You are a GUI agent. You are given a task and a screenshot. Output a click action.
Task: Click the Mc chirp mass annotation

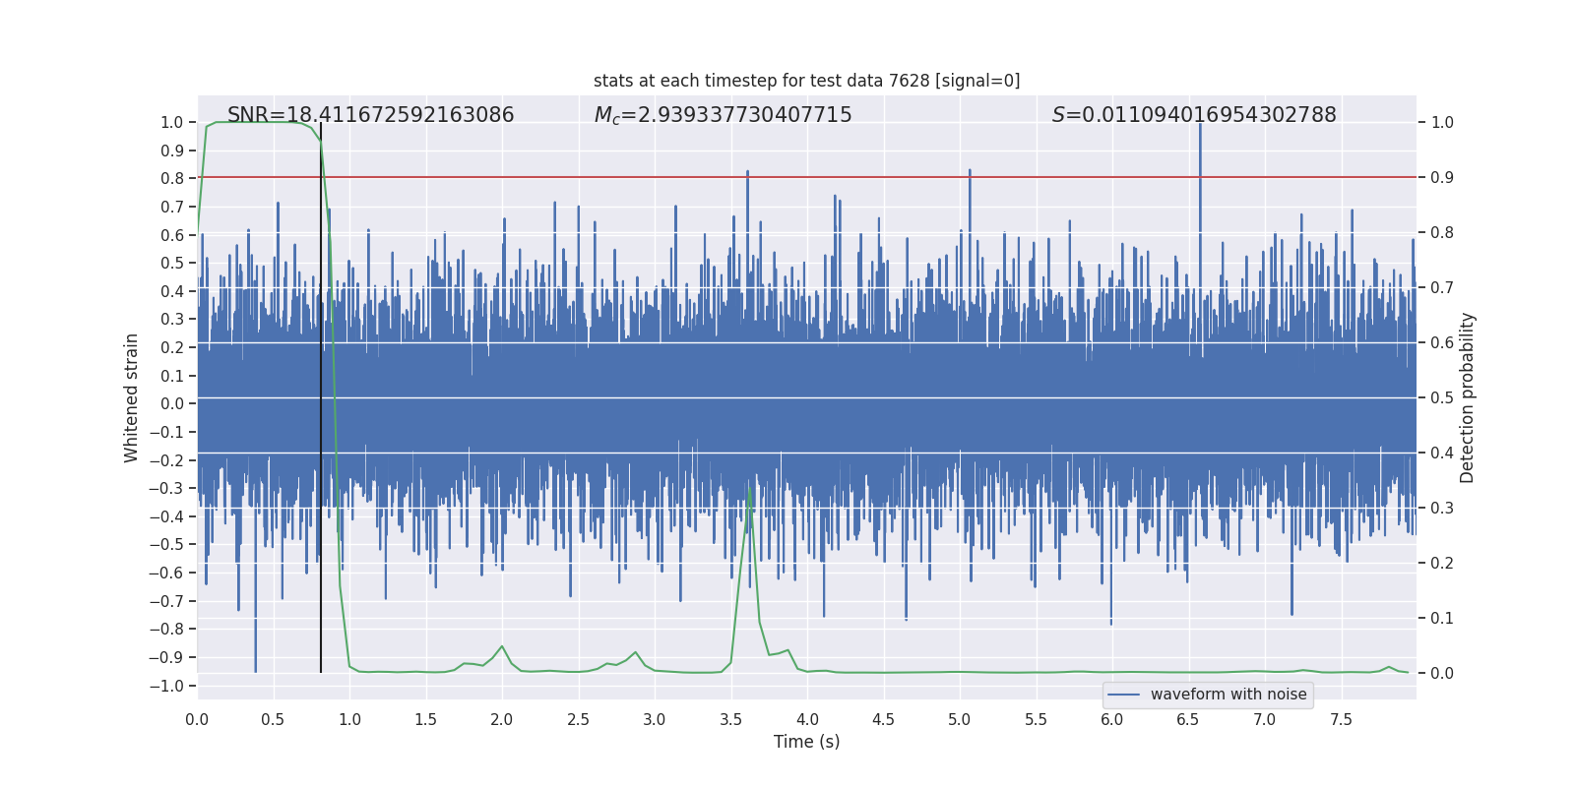coord(723,115)
